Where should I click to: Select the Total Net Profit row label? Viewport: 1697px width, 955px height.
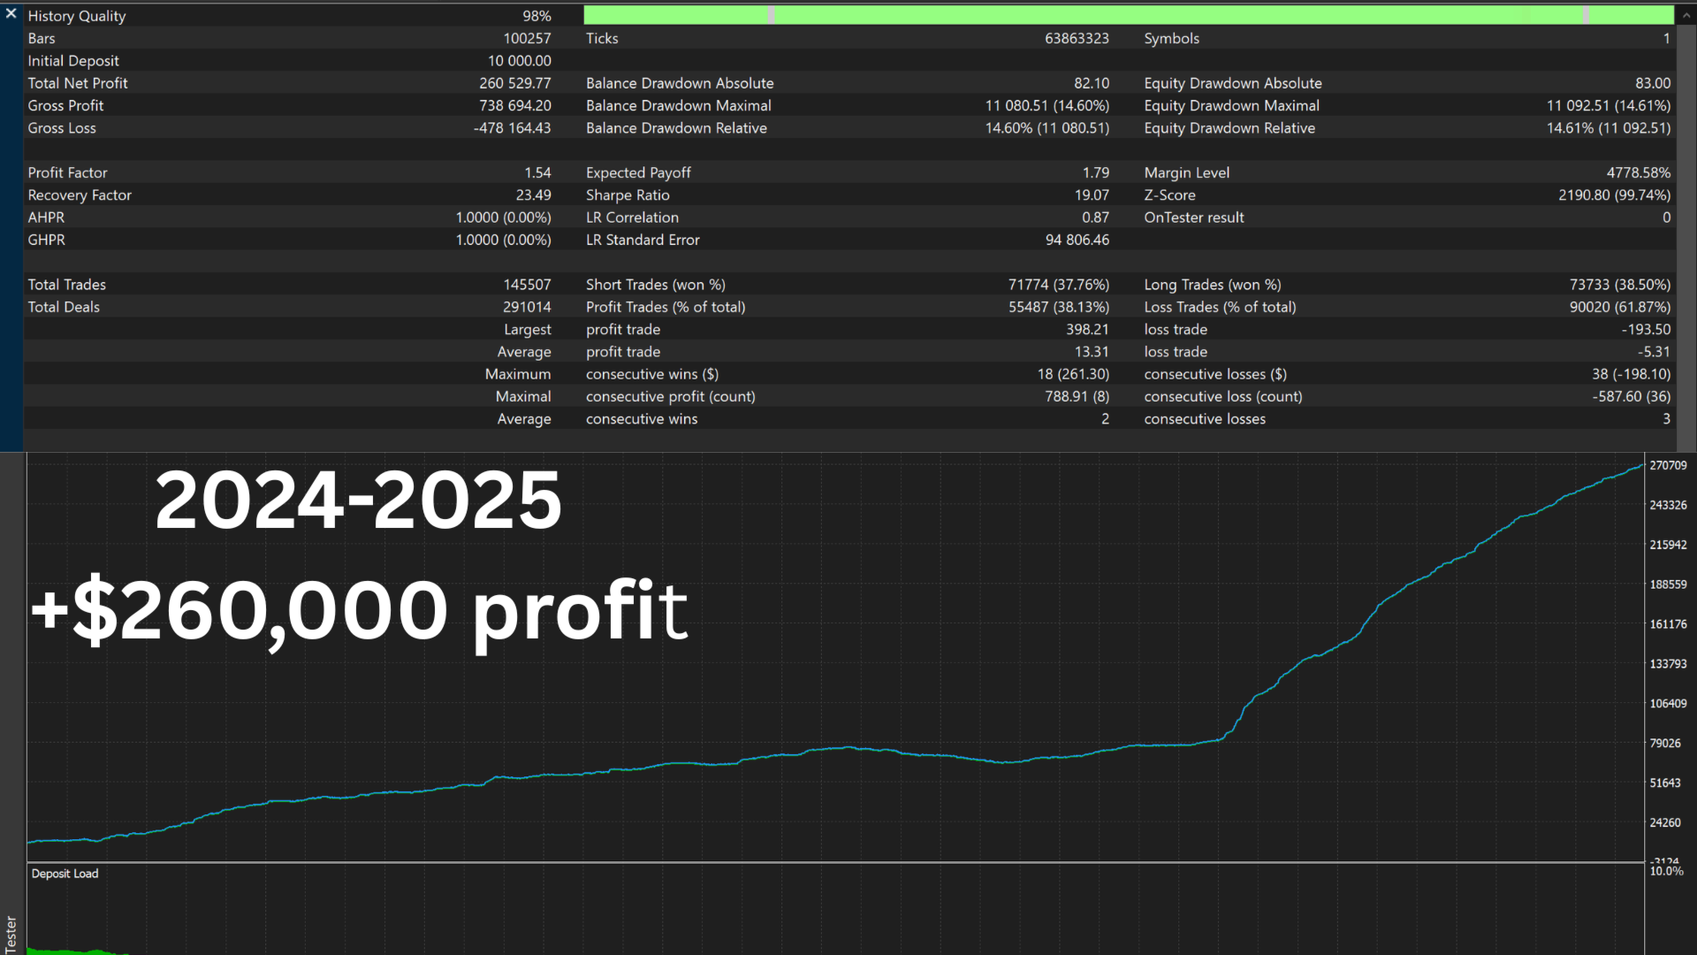point(78,83)
